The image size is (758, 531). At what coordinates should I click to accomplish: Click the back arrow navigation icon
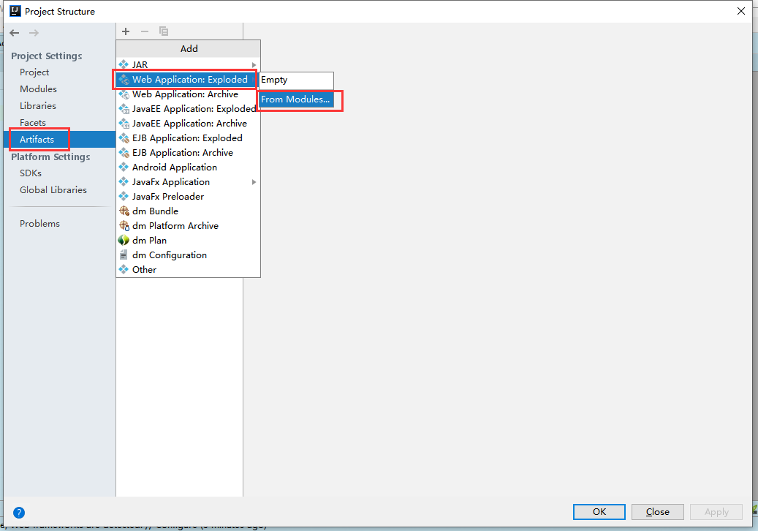coord(15,33)
